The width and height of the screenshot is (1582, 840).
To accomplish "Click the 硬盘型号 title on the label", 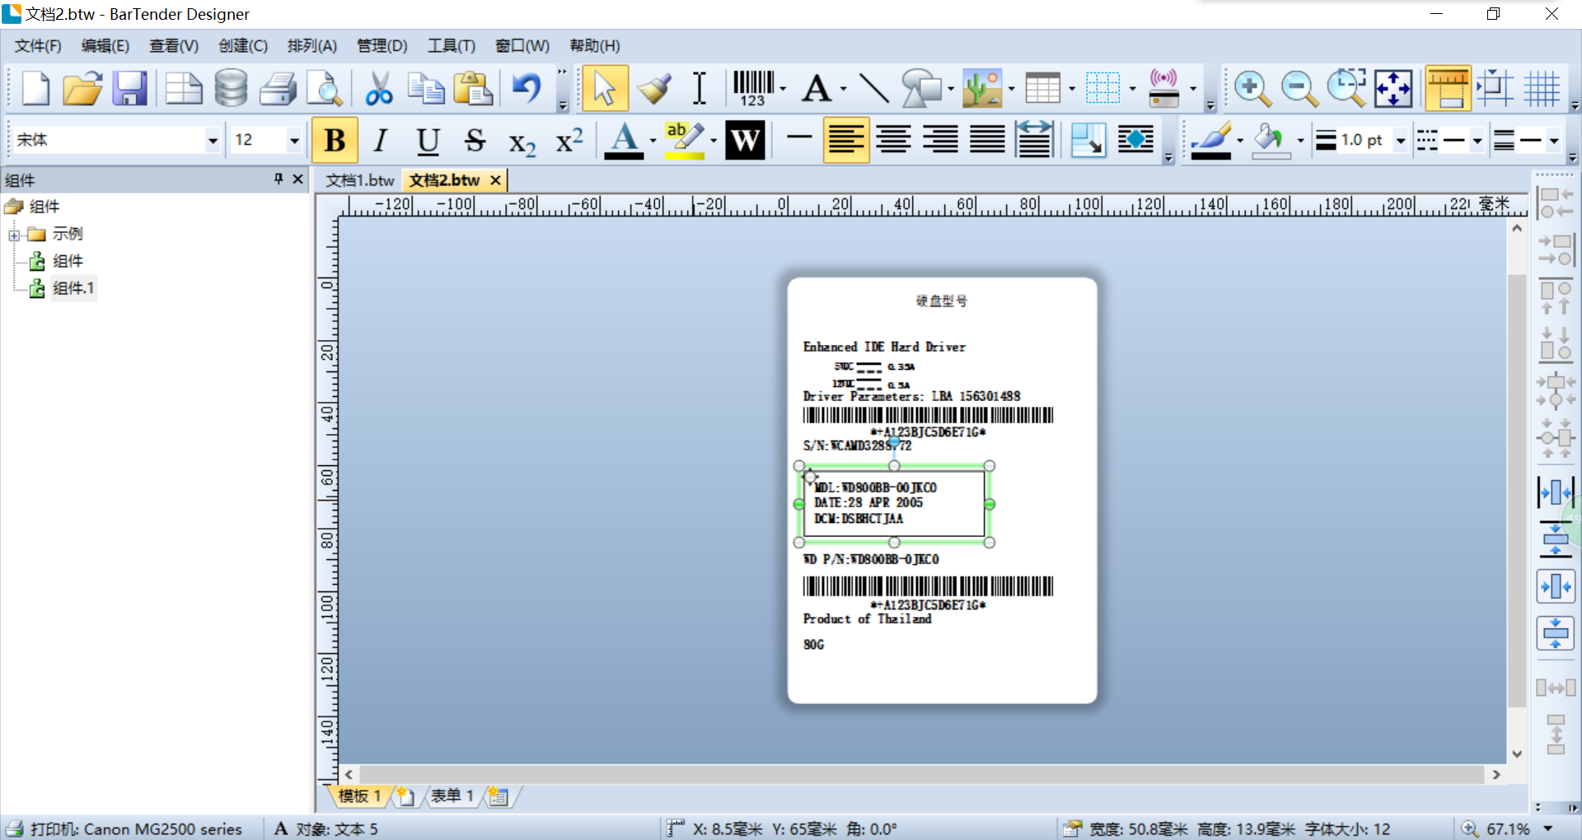I will (x=941, y=301).
